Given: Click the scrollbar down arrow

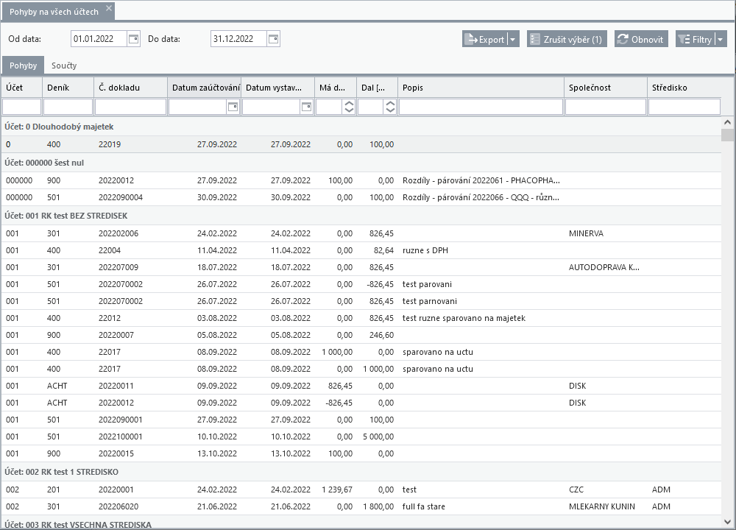Looking at the screenshot, I should [x=728, y=522].
